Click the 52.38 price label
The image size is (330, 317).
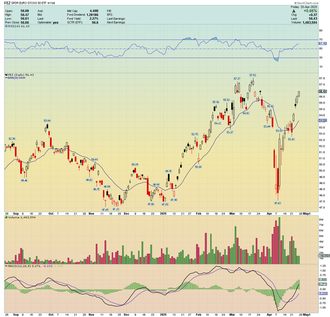coord(12,139)
